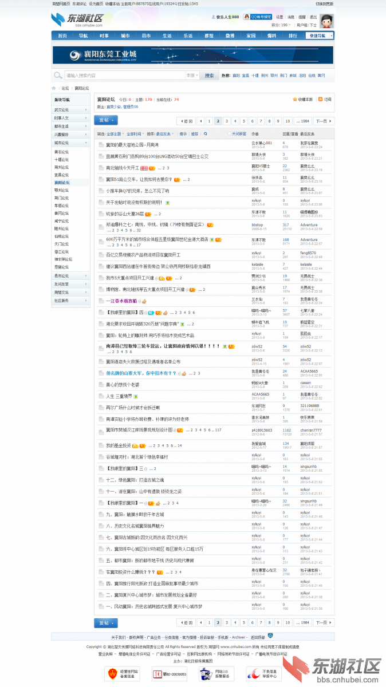386x687 pixels.
Task: Click the 搜索 button
Action: point(209,75)
